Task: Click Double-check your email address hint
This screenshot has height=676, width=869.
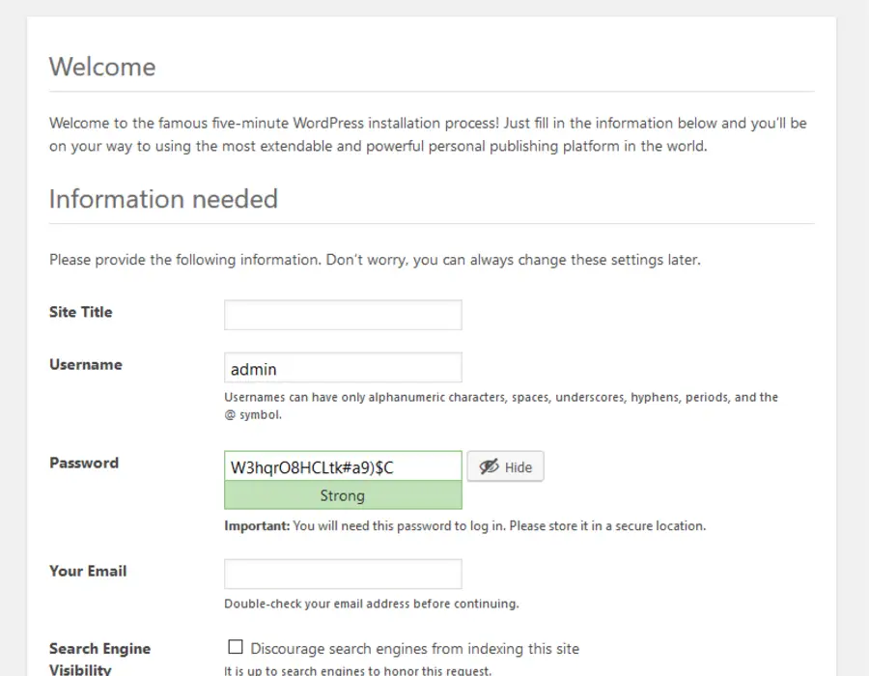Action: tap(372, 604)
